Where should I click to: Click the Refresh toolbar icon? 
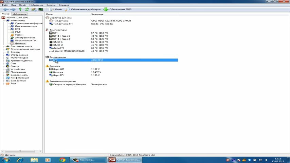[27, 9]
